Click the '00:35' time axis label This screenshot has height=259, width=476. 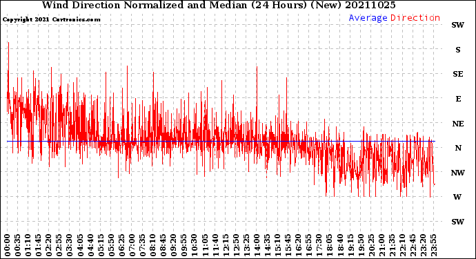point(18,245)
